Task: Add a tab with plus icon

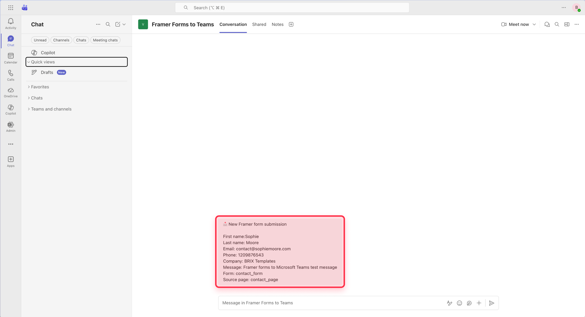Action: point(291,24)
